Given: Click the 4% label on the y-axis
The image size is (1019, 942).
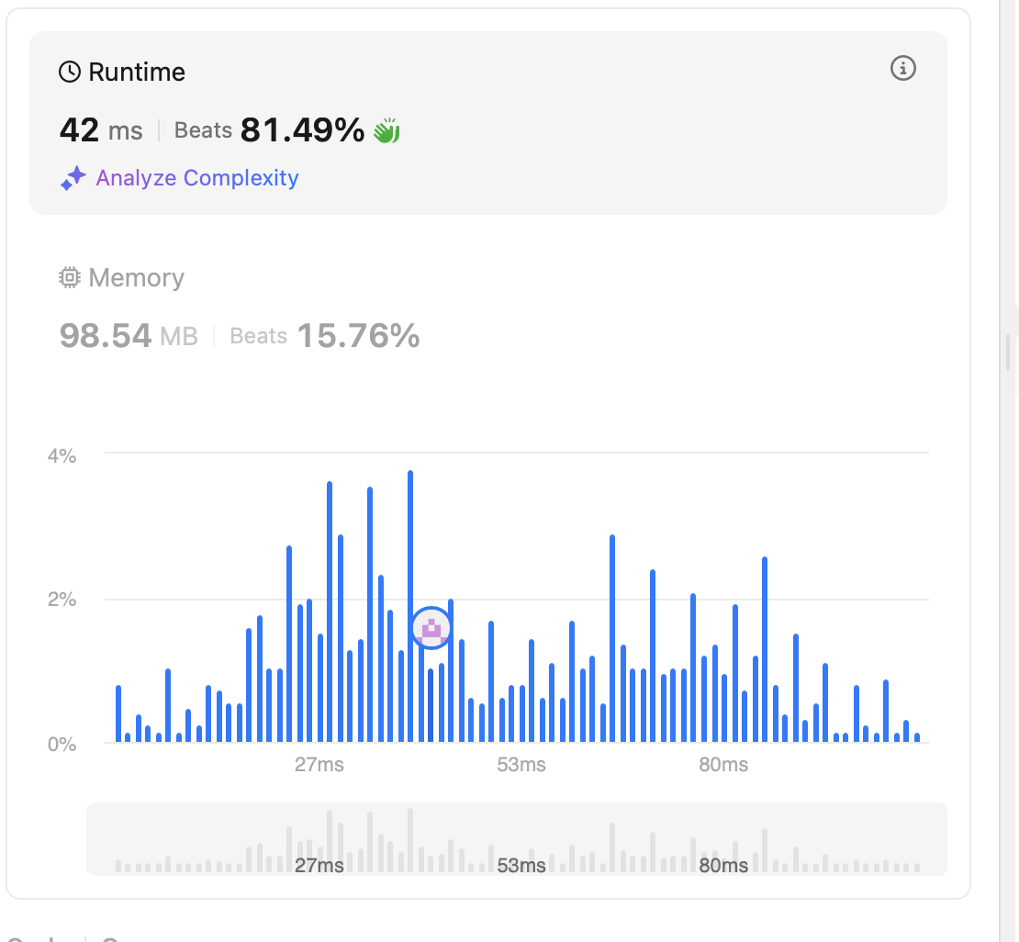Looking at the screenshot, I should [62, 455].
